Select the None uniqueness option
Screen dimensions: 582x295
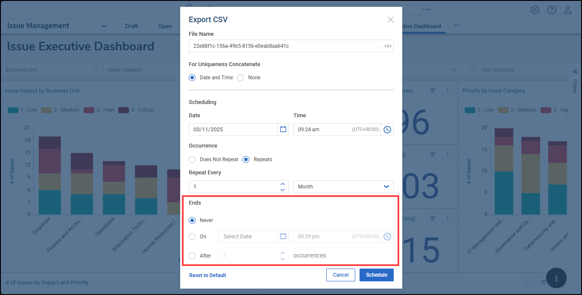[240, 78]
